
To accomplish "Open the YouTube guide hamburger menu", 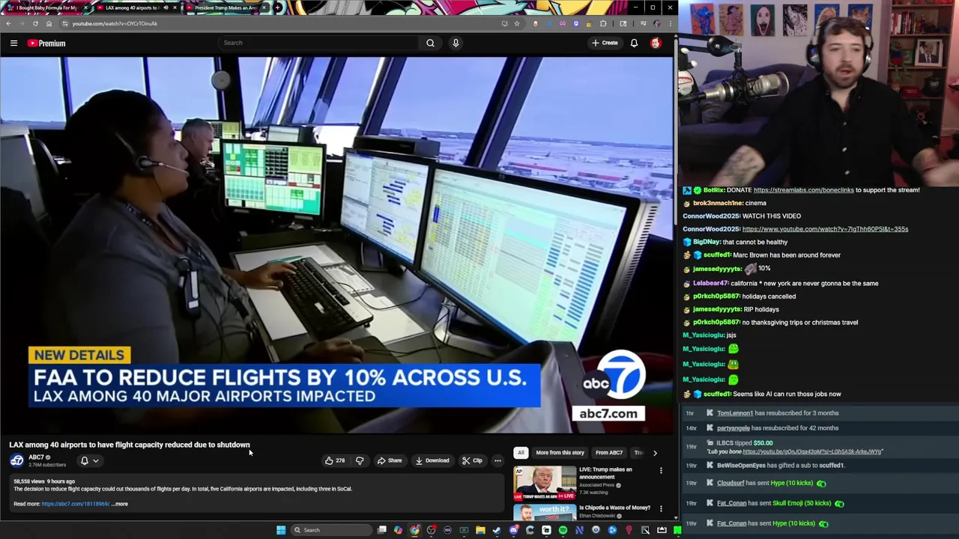I will pos(13,43).
